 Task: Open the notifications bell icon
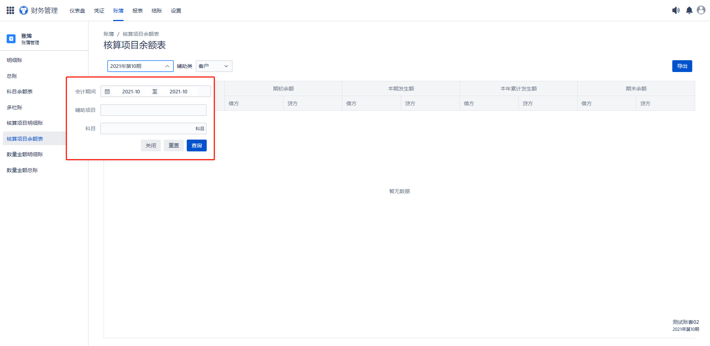click(689, 10)
